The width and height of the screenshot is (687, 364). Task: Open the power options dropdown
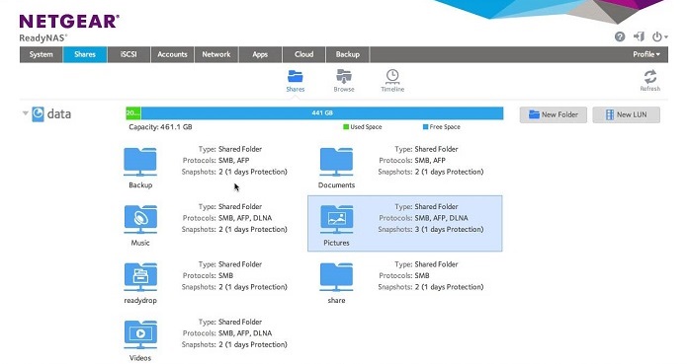(659, 36)
